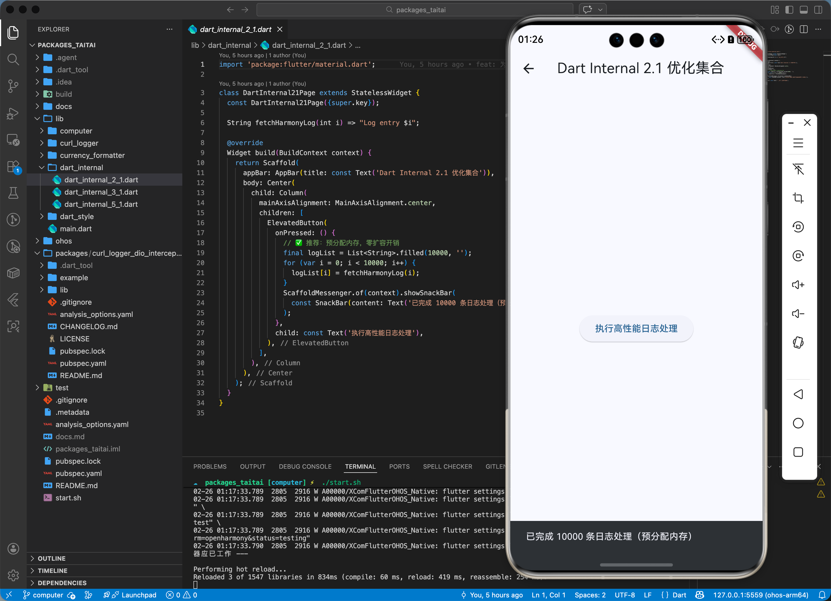This screenshot has width=831, height=601.
Task: Switch to DEBUG CONSOLE tab
Action: click(305, 466)
